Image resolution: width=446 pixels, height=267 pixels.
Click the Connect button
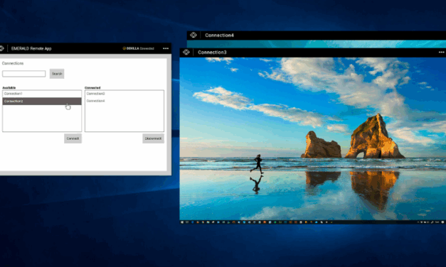(73, 138)
